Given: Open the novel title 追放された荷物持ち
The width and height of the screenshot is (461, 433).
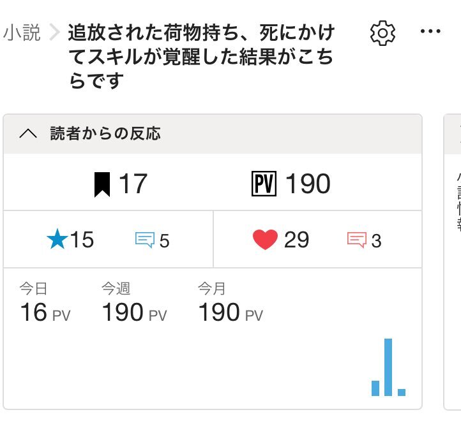Looking at the screenshot, I should click(x=201, y=56).
